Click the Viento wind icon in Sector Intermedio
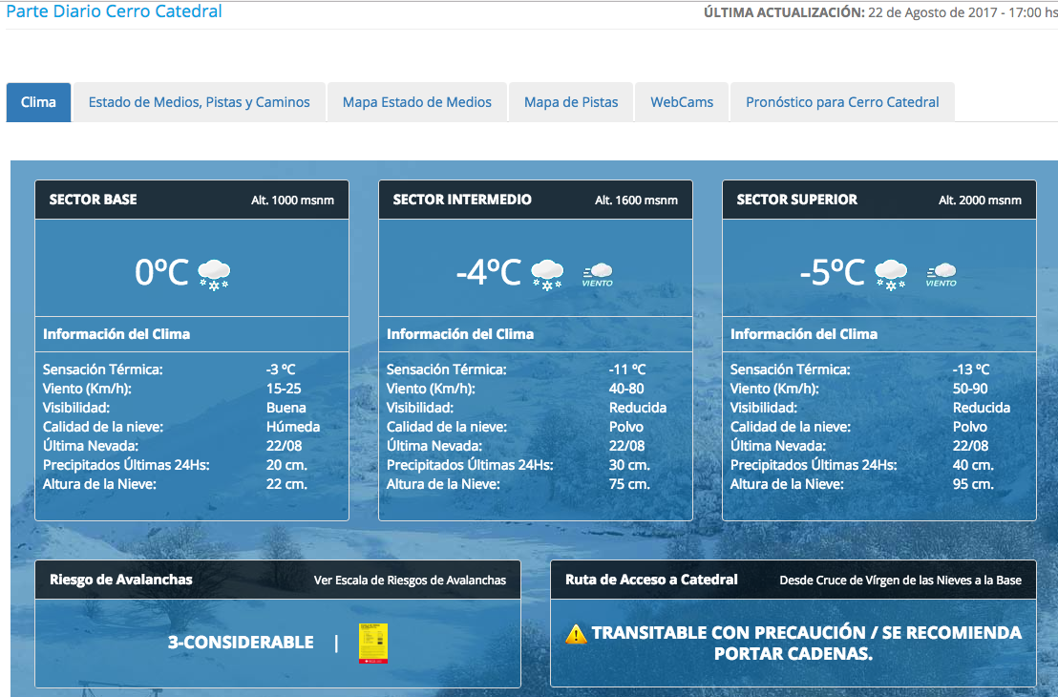Viewport: 1058px width, 697px height. click(x=598, y=275)
